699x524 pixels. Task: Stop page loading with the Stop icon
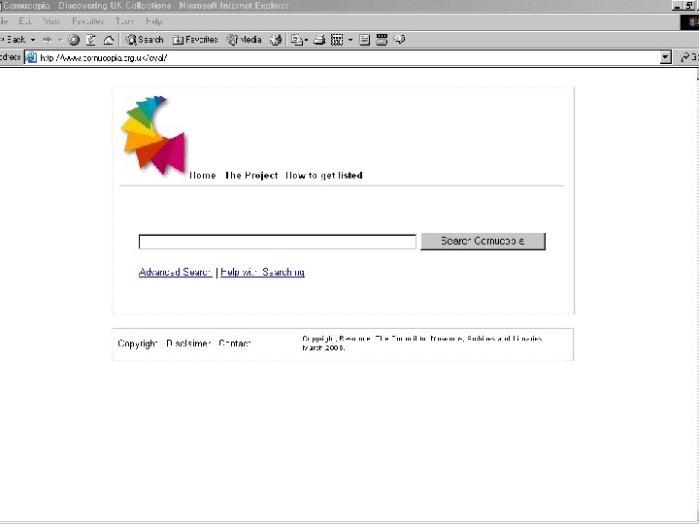(74, 40)
